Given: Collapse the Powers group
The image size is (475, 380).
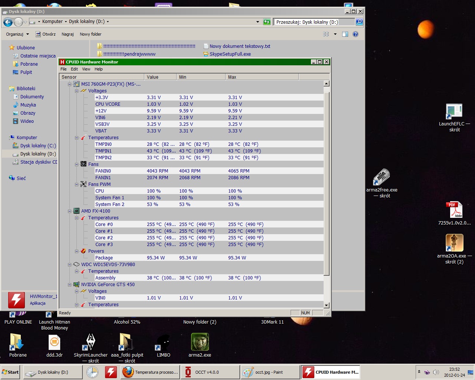Looking at the screenshot, I should 76,251.
